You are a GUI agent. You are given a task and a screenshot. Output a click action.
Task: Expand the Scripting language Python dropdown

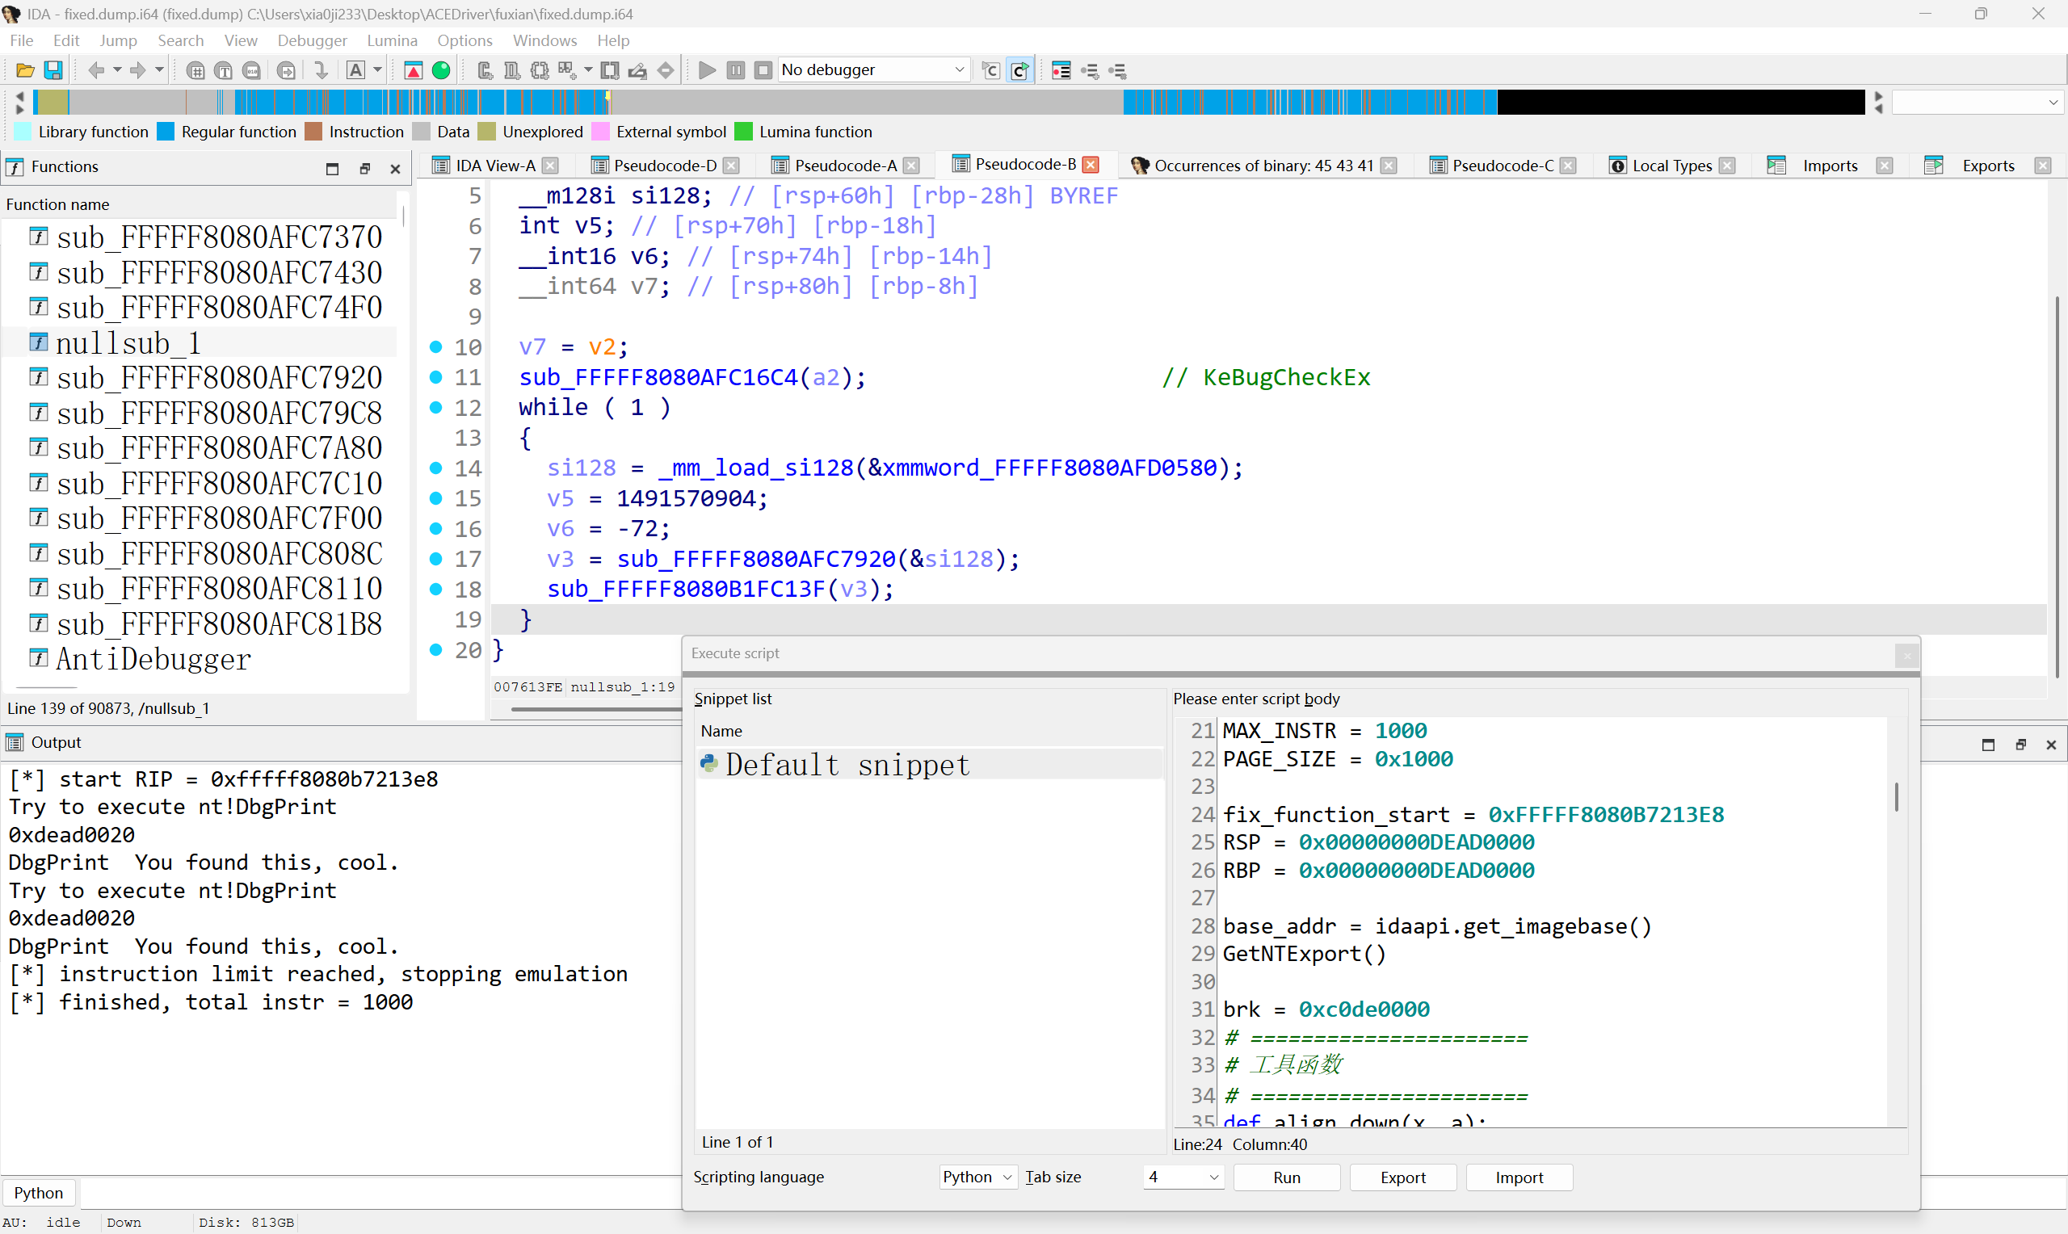point(978,1177)
